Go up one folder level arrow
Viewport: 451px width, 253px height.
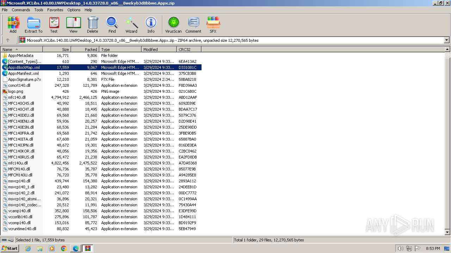point(8,40)
